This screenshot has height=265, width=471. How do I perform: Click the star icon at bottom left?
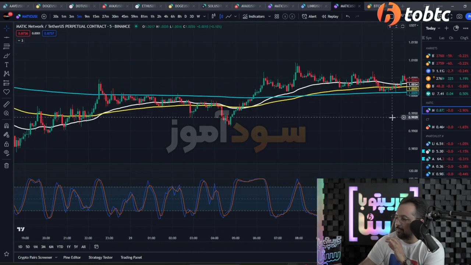[x=7, y=254]
